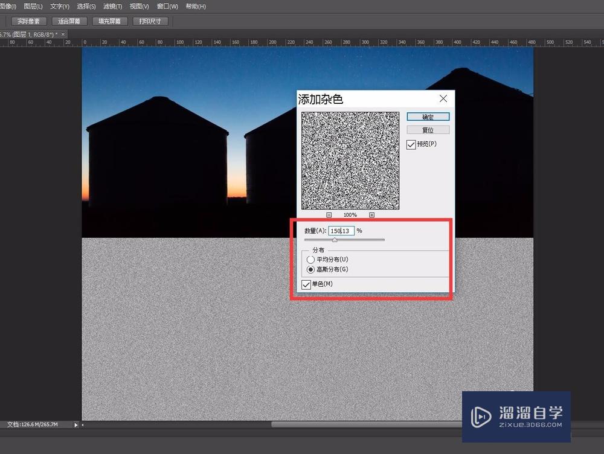Screen dimensions: 604x454
Task: Click the scroll-left arrow of horizontal scrollbar
Action: point(83,425)
